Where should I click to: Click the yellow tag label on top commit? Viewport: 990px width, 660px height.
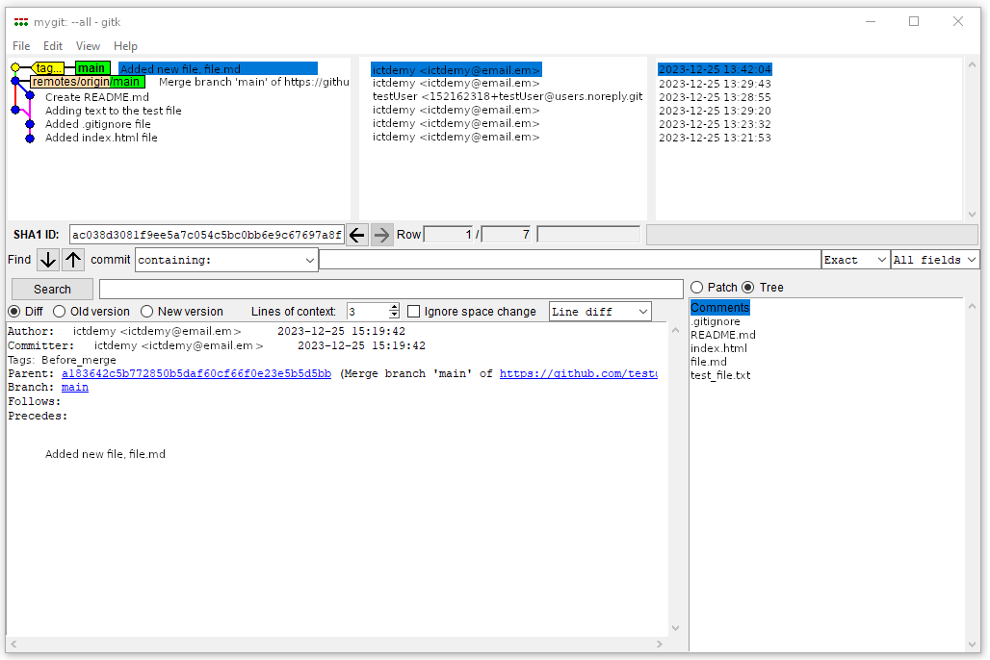click(x=48, y=68)
